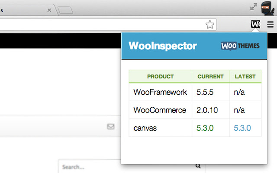The height and width of the screenshot is (173, 277).
Task: Click the WooFramework latest n/a cell
Action: coord(245,92)
